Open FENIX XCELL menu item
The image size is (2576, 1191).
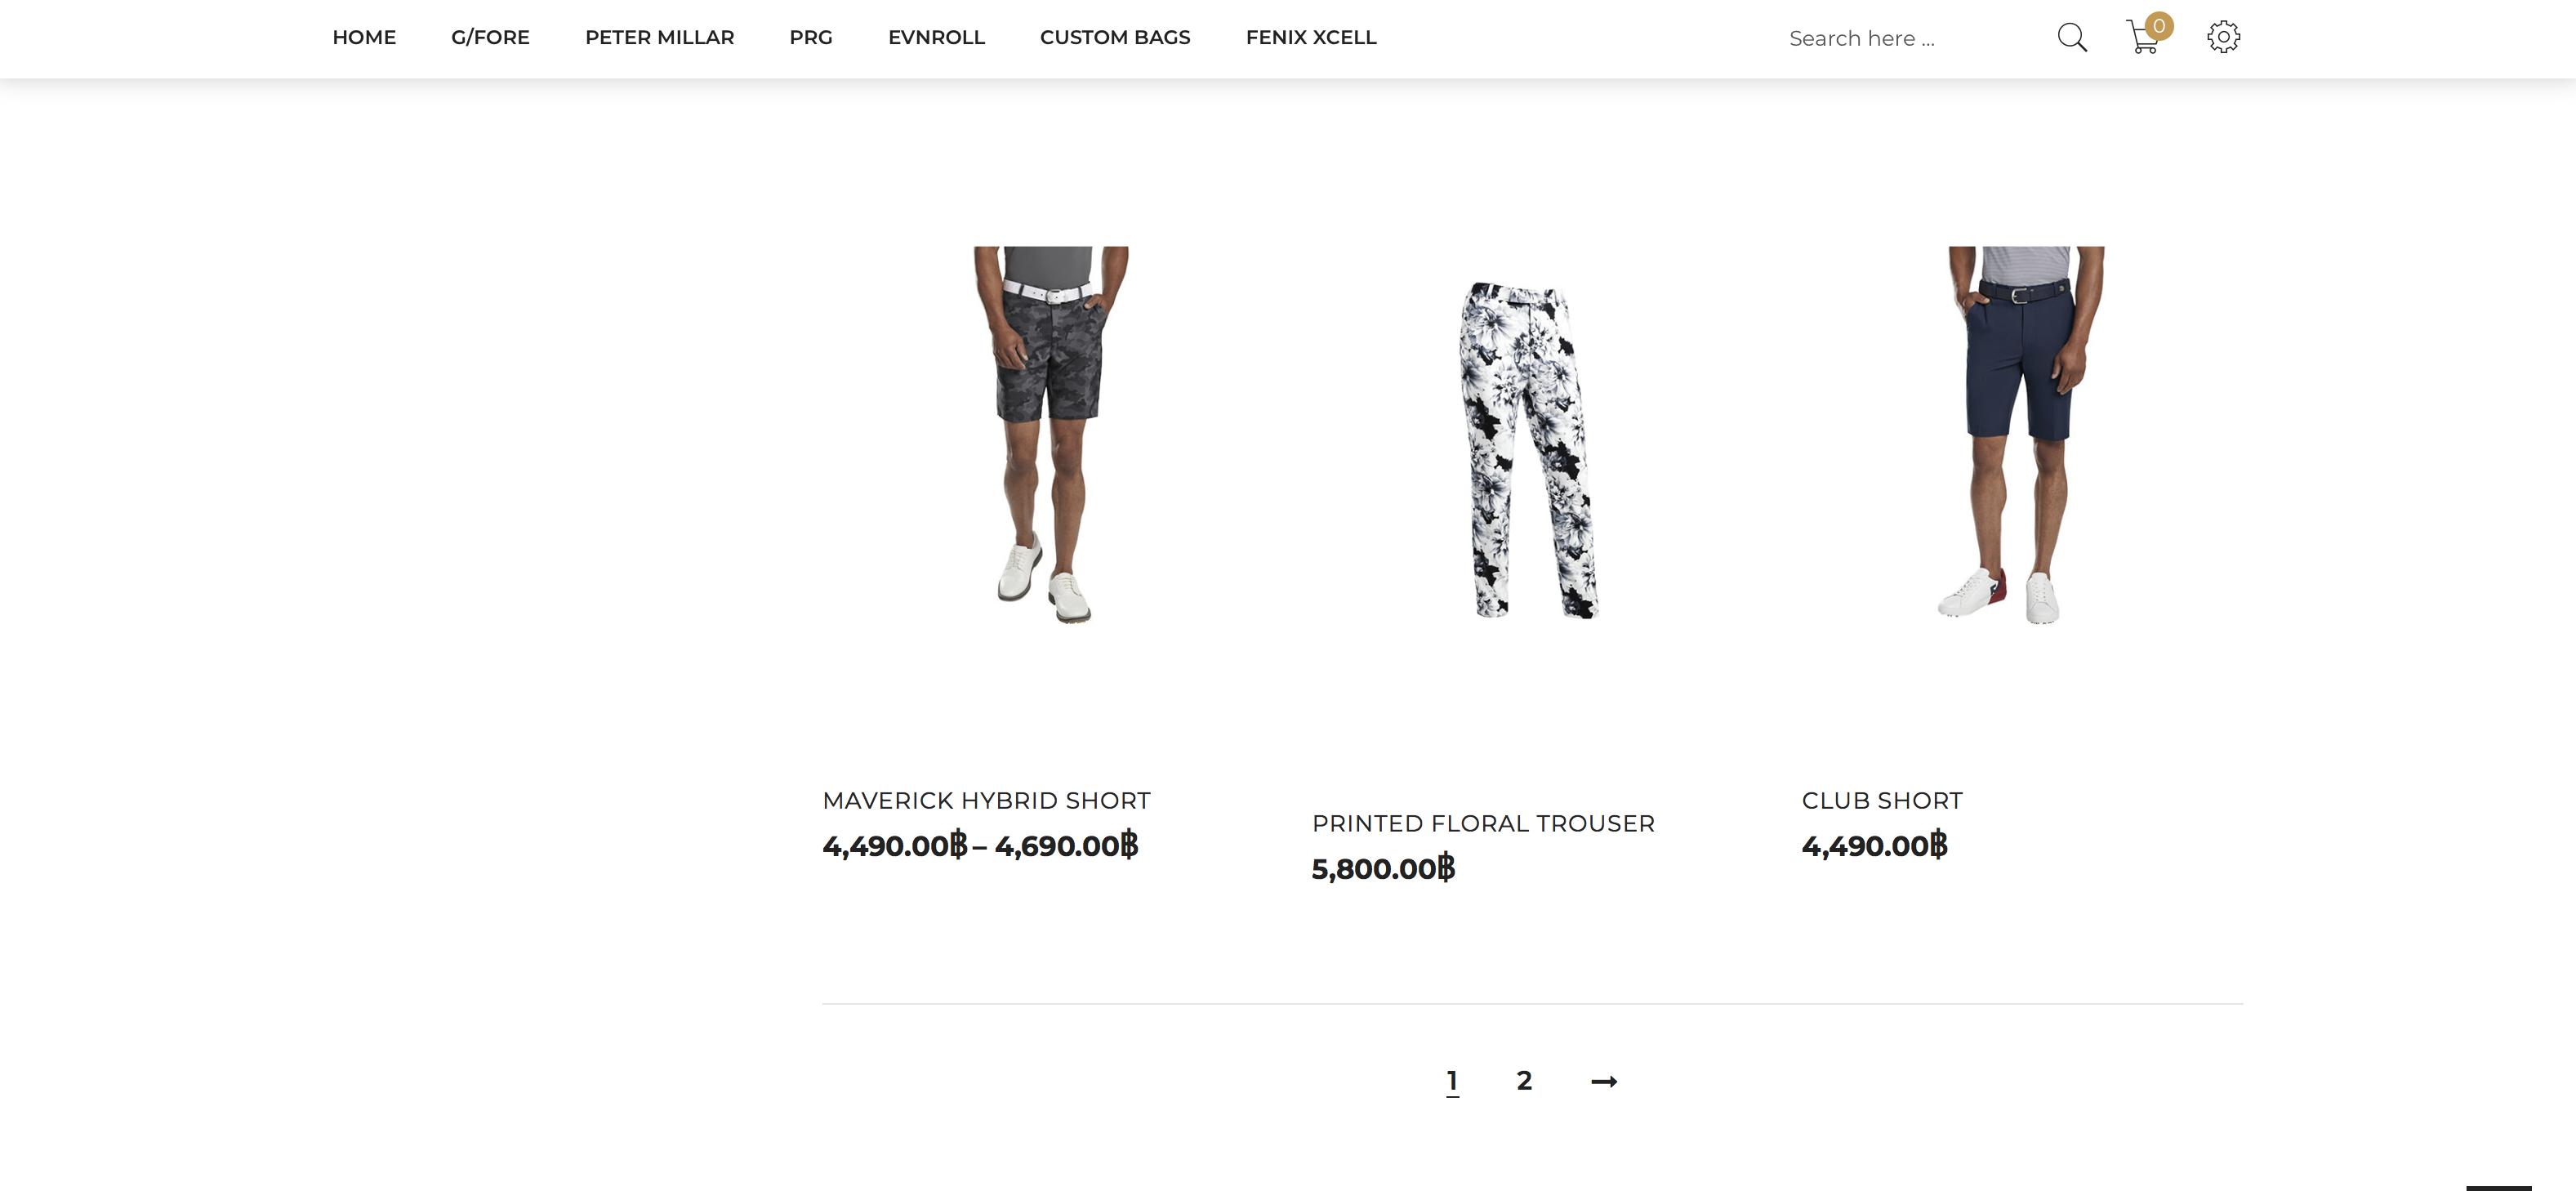[1310, 38]
